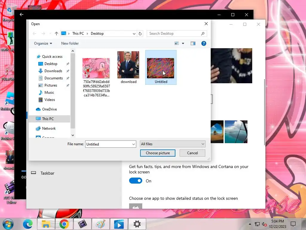Open the video editor taskbar icon
This screenshot has height=230, width=306.
(x=82, y=224)
